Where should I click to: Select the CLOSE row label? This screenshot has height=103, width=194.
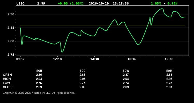click(8, 87)
